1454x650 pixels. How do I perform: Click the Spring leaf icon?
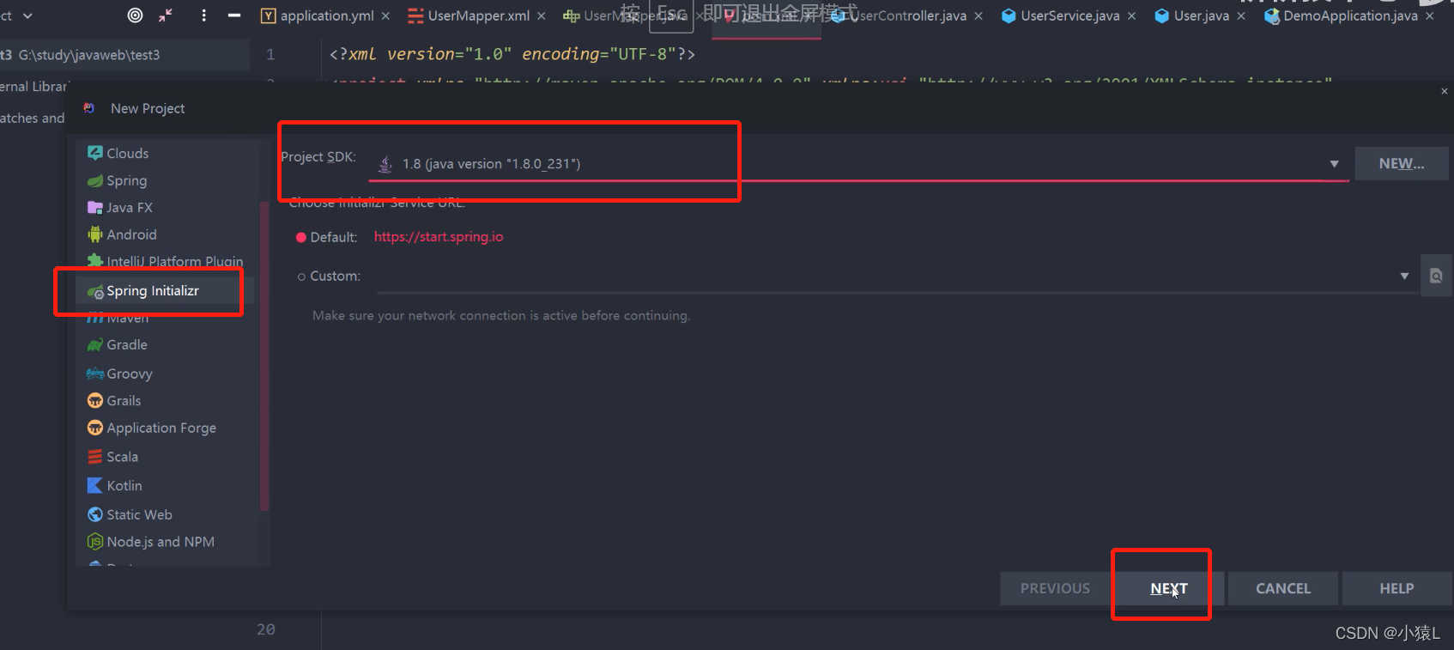(95, 180)
